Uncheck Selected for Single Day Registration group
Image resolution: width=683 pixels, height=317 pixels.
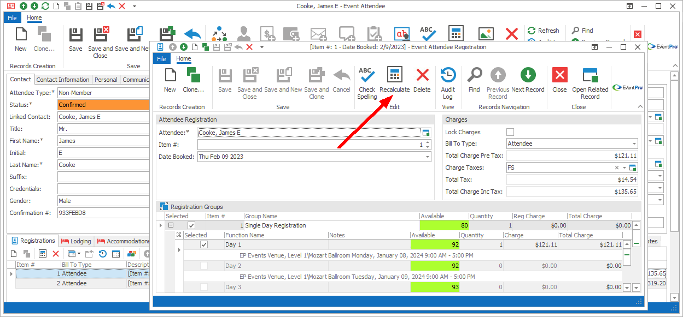pos(191,225)
